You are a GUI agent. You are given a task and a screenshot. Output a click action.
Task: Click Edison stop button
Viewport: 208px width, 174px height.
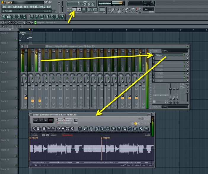[46, 121]
